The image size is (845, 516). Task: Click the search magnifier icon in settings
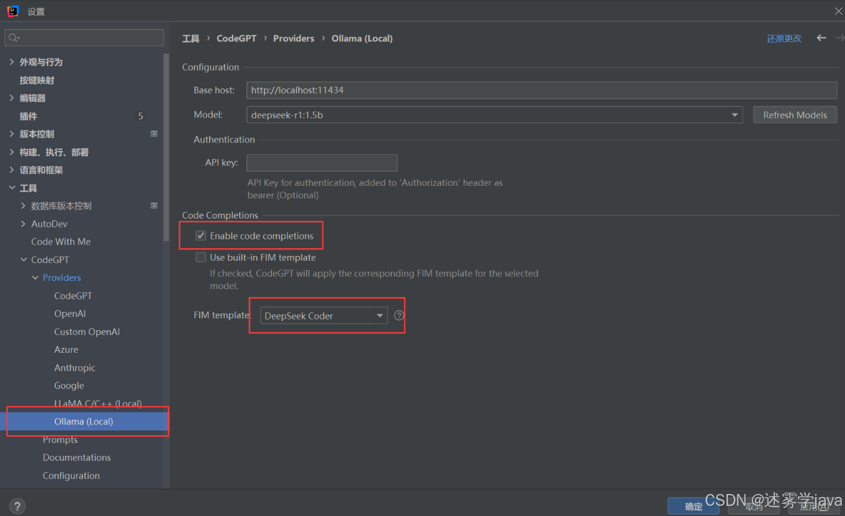14,37
